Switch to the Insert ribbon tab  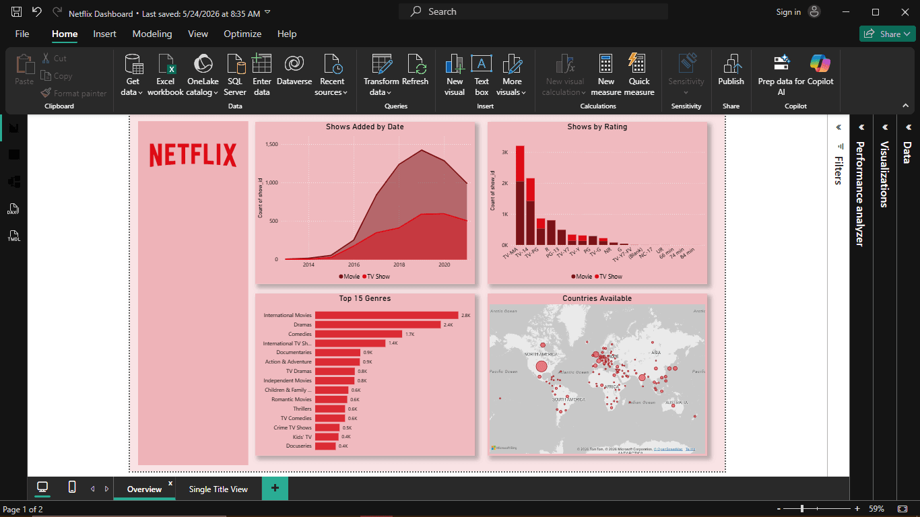click(104, 34)
